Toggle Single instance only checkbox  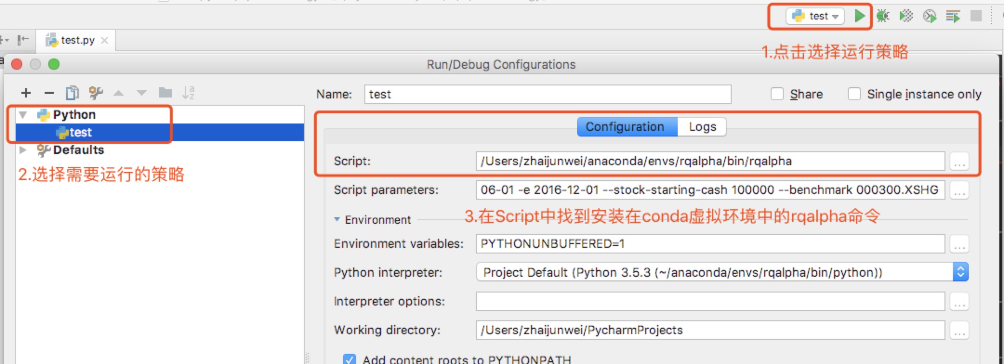point(854,94)
